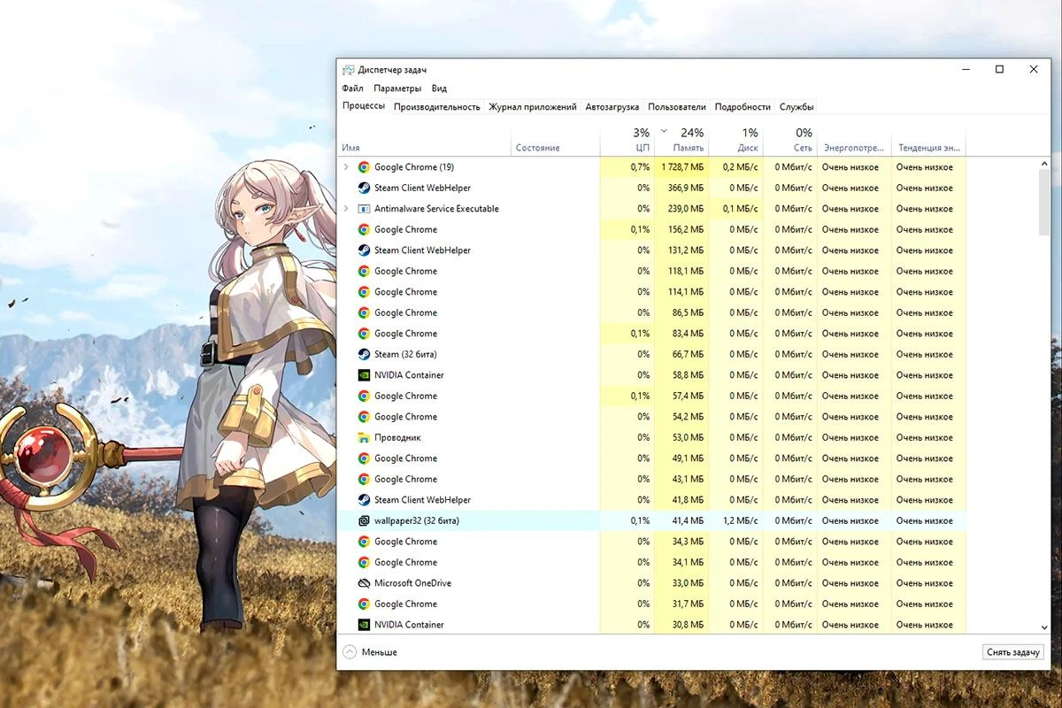The height and width of the screenshot is (708, 1062).
Task: Go to the Службы tab
Action: [796, 107]
